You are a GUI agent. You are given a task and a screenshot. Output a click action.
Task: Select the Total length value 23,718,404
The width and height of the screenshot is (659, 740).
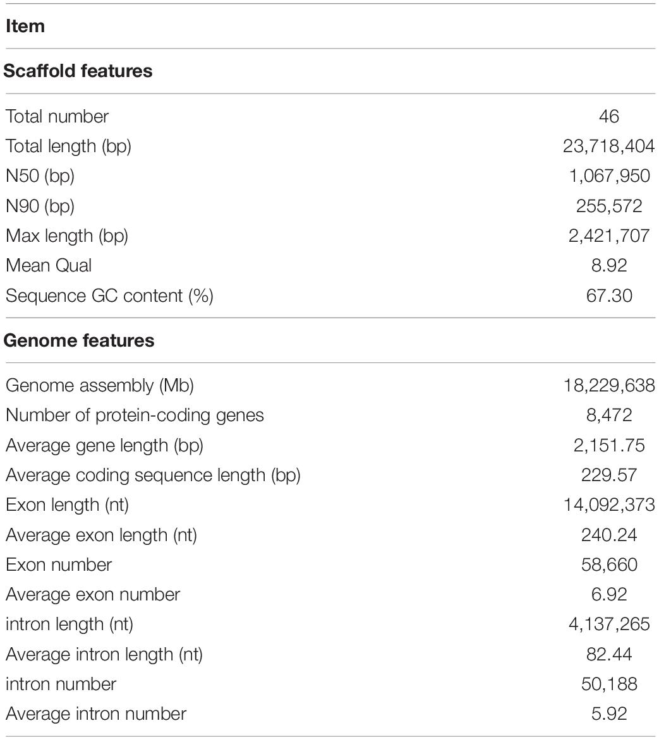click(609, 146)
